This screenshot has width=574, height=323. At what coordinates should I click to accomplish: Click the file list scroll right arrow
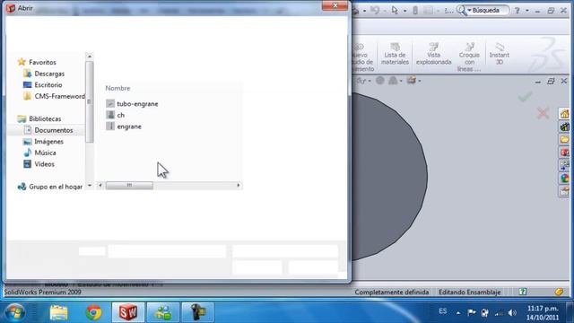point(239,186)
